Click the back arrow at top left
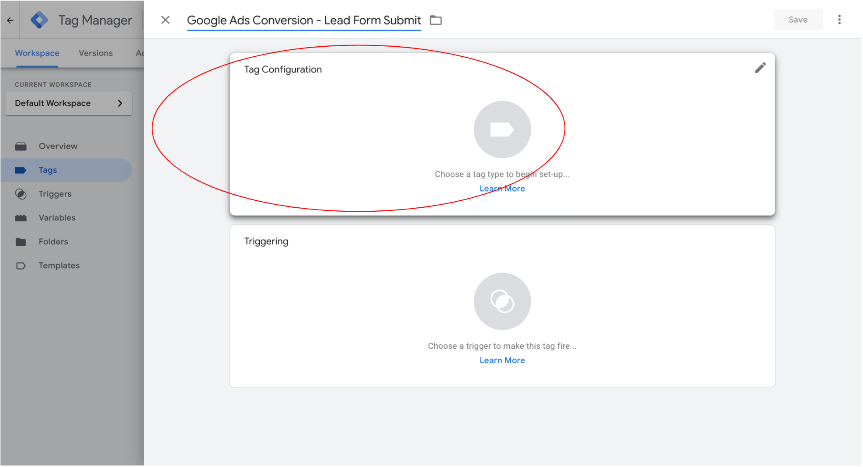 (x=10, y=20)
